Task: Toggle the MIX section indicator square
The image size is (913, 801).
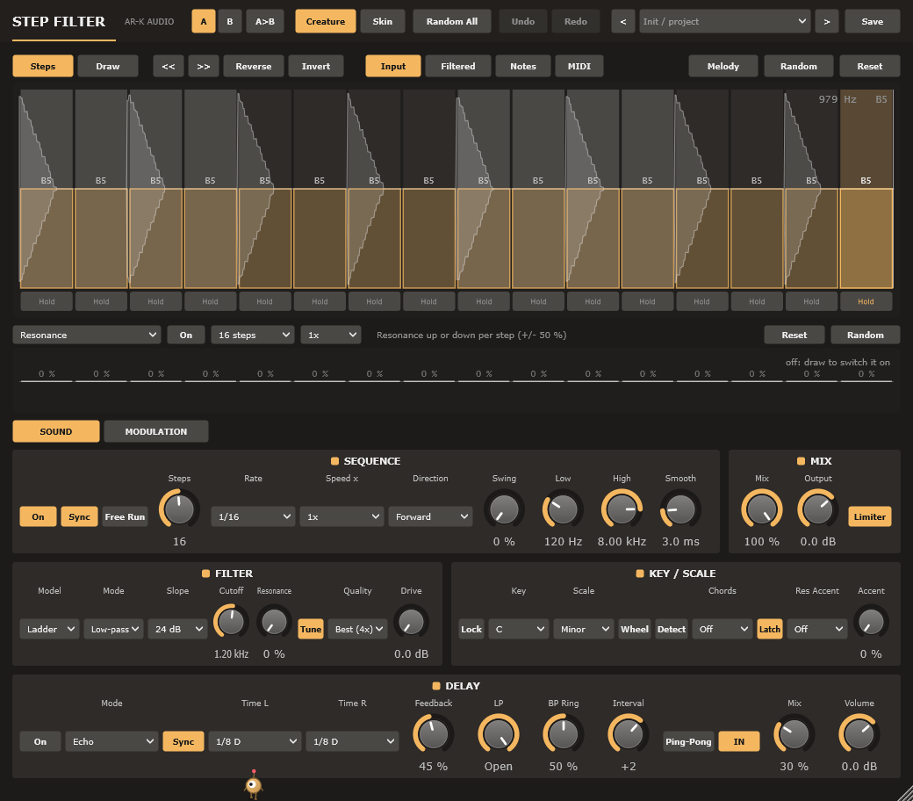Action: click(x=802, y=461)
